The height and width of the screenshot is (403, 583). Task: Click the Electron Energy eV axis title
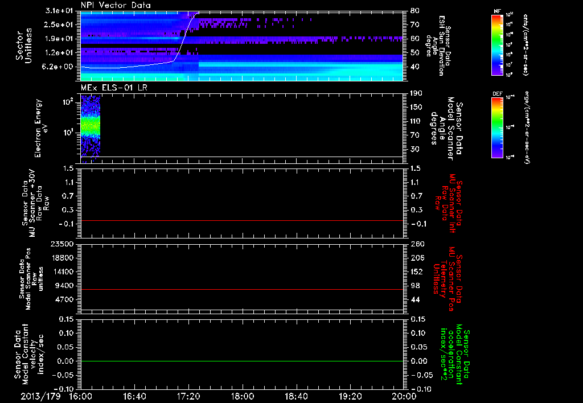[x=40, y=128]
